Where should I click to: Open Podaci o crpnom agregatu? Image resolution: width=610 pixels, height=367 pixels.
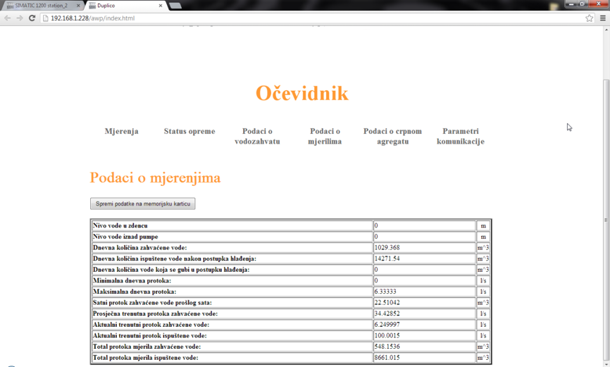click(392, 136)
